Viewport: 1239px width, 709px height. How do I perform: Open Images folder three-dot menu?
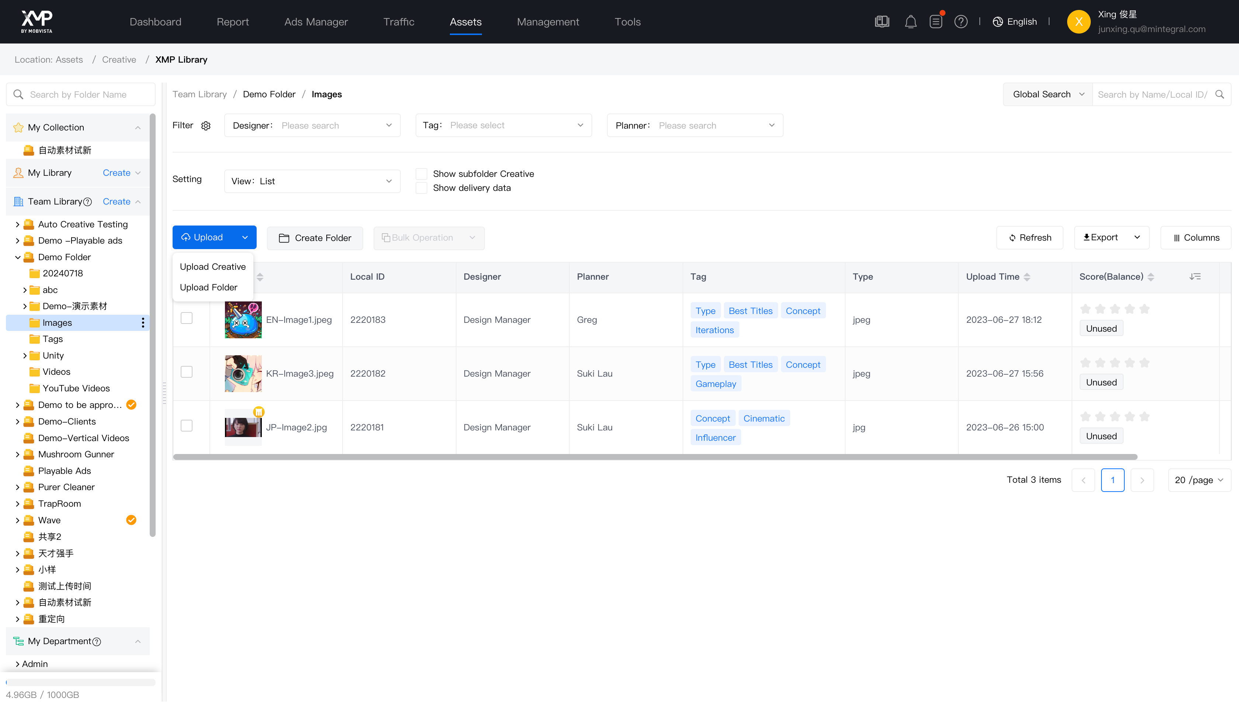click(x=143, y=323)
